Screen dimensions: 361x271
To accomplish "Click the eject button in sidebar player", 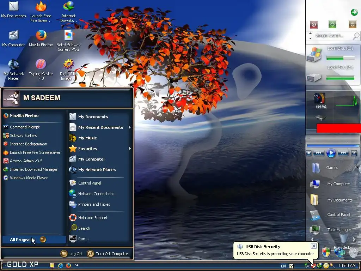I will [x=354, y=153].
